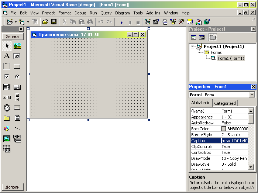The height and width of the screenshot is (193, 258).
Task: Open the Toolbox via hammer icon
Action: click(182, 22)
